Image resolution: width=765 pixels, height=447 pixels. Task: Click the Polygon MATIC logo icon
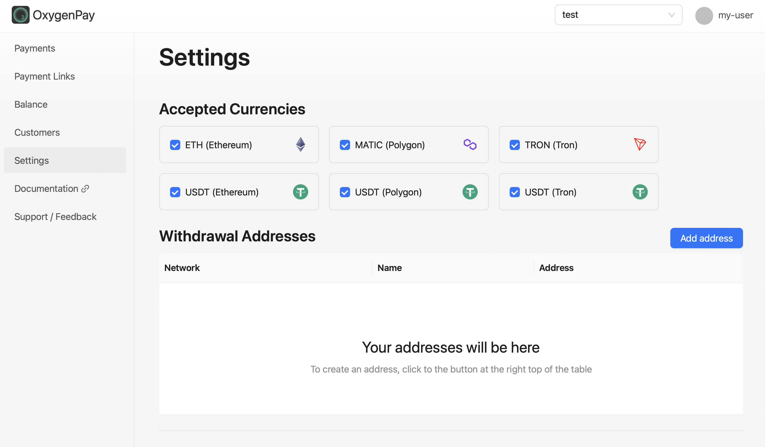coord(470,144)
